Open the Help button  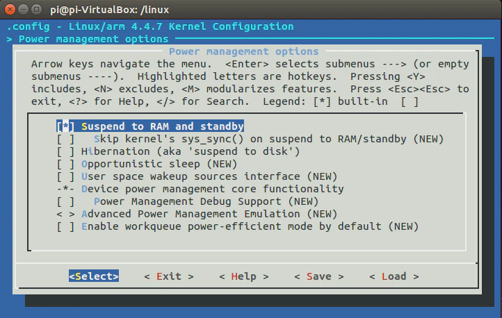pyautogui.click(x=243, y=276)
